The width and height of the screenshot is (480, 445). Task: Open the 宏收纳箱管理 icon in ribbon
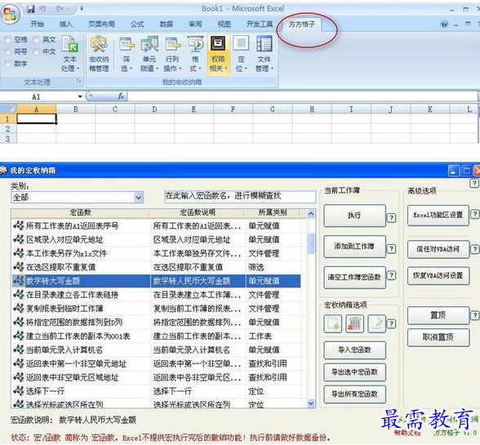(x=99, y=54)
